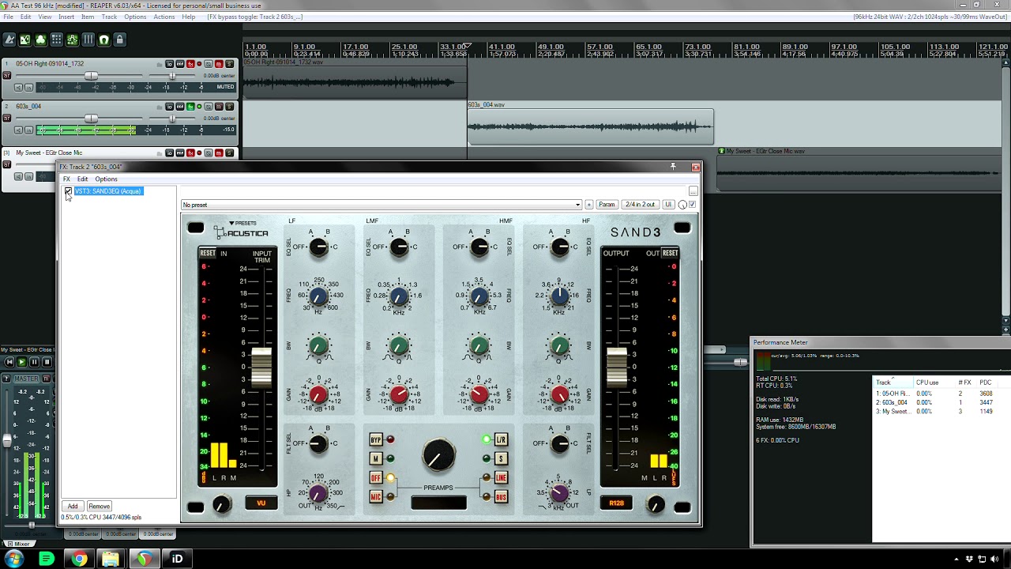
Task: Mute the master track in mixer
Action: pyautogui.click(x=46, y=379)
